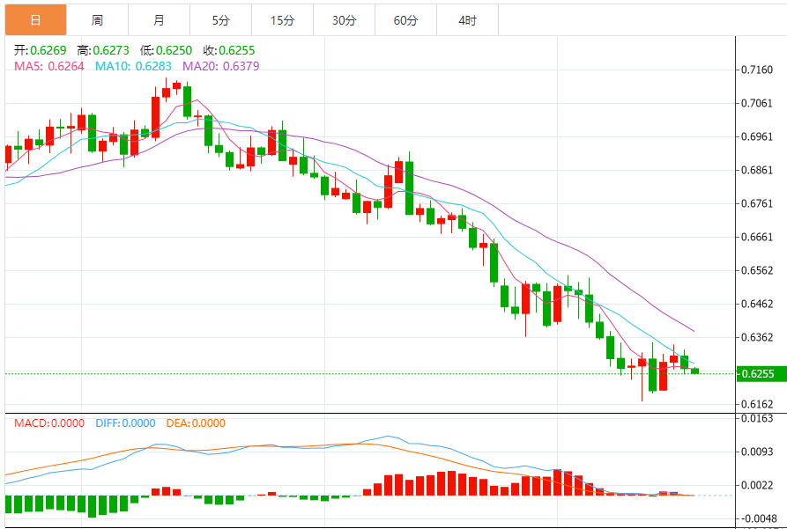Click the 0.0093 MACD axis label
The height and width of the screenshot is (529, 787).
pos(757,452)
